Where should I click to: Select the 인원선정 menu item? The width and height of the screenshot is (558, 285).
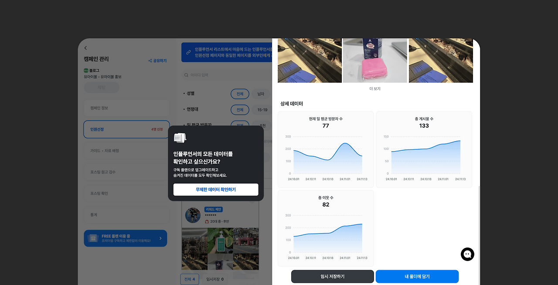[126, 129]
